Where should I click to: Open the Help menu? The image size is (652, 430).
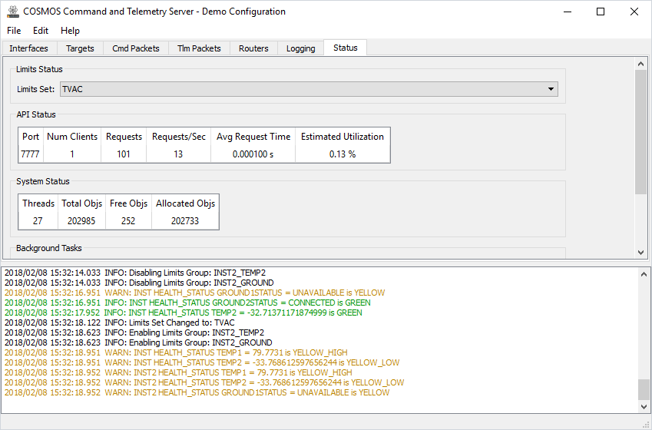click(x=70, y=31)
